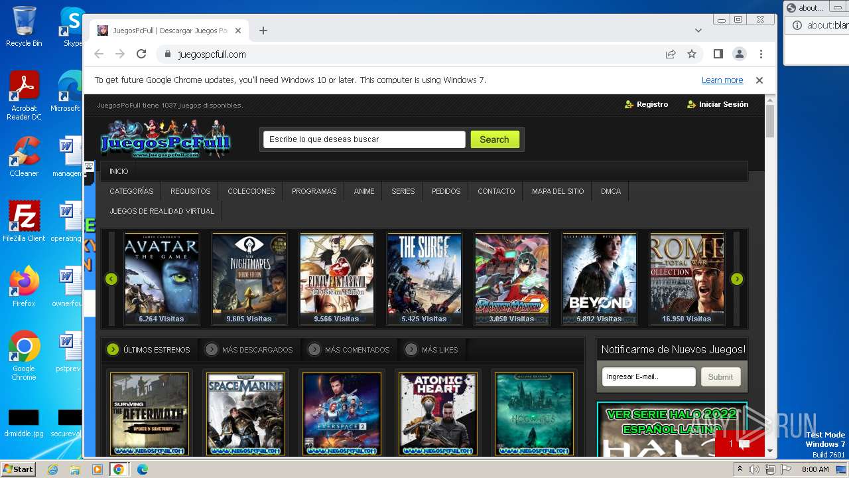
Task: Open a new tab with plus button
Action: click(263, 31)
